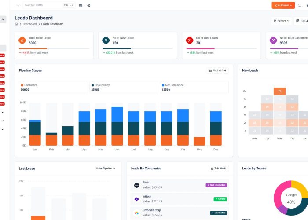The image size is (308, 220).
Task: Open the Pitch company name link
Action: (146, 183)
